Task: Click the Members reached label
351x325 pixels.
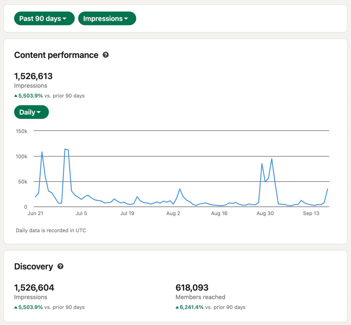Action: tap(200, 297)
